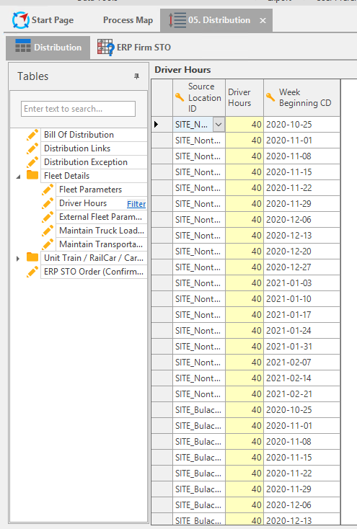This screenshot has height=529, width=357.
Task: Click the Unit Train / RailCar folder icon
Action: (32, 257)
